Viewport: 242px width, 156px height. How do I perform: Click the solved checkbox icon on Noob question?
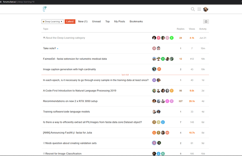click(x=44, y=143)
